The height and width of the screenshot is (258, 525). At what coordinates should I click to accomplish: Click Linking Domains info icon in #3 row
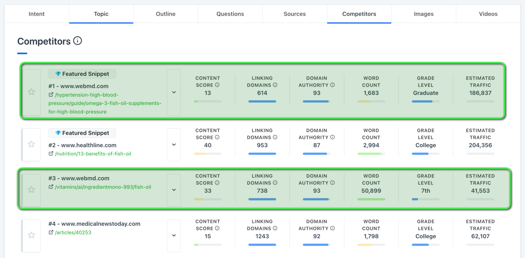pyautogui.click(x=275, y=183)
